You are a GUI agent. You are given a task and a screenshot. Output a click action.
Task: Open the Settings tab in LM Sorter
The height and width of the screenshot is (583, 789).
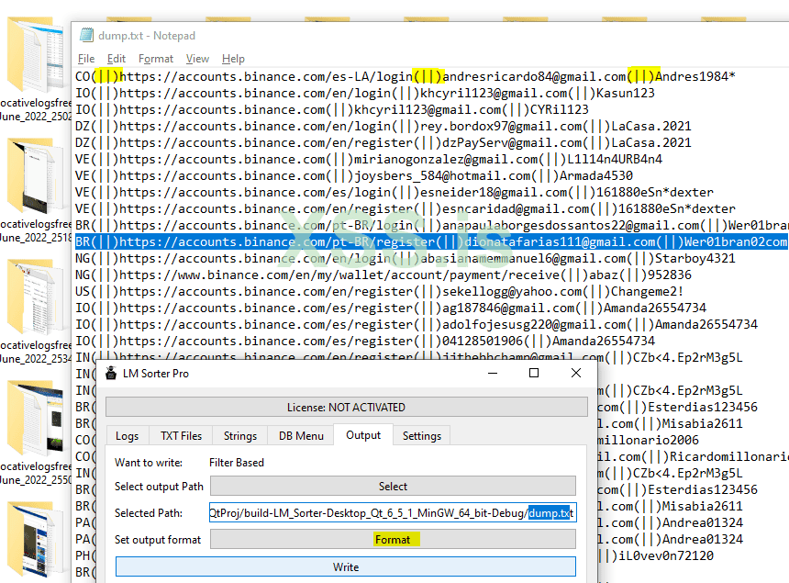pyautogui.click(x=422, y=436)
